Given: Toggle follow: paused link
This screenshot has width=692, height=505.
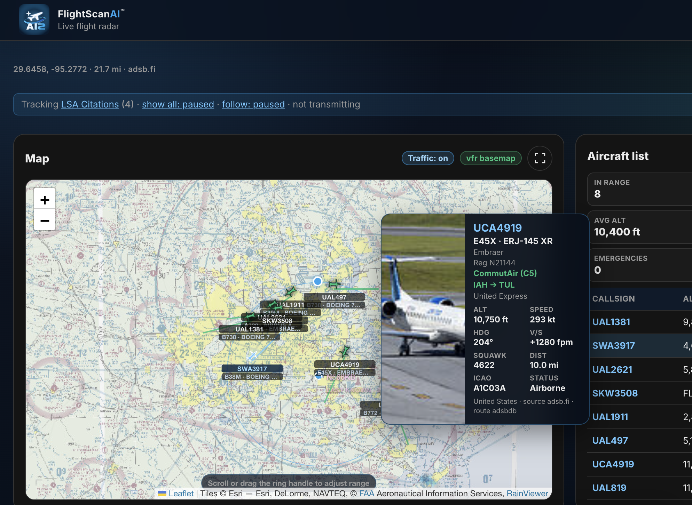Looking at the screenshot, I should tap(253, 104).
